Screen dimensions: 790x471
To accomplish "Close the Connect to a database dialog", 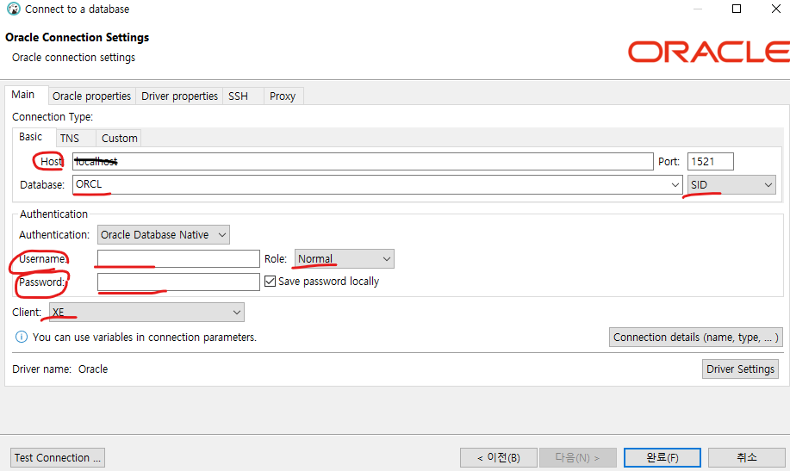I will point(776,9).
